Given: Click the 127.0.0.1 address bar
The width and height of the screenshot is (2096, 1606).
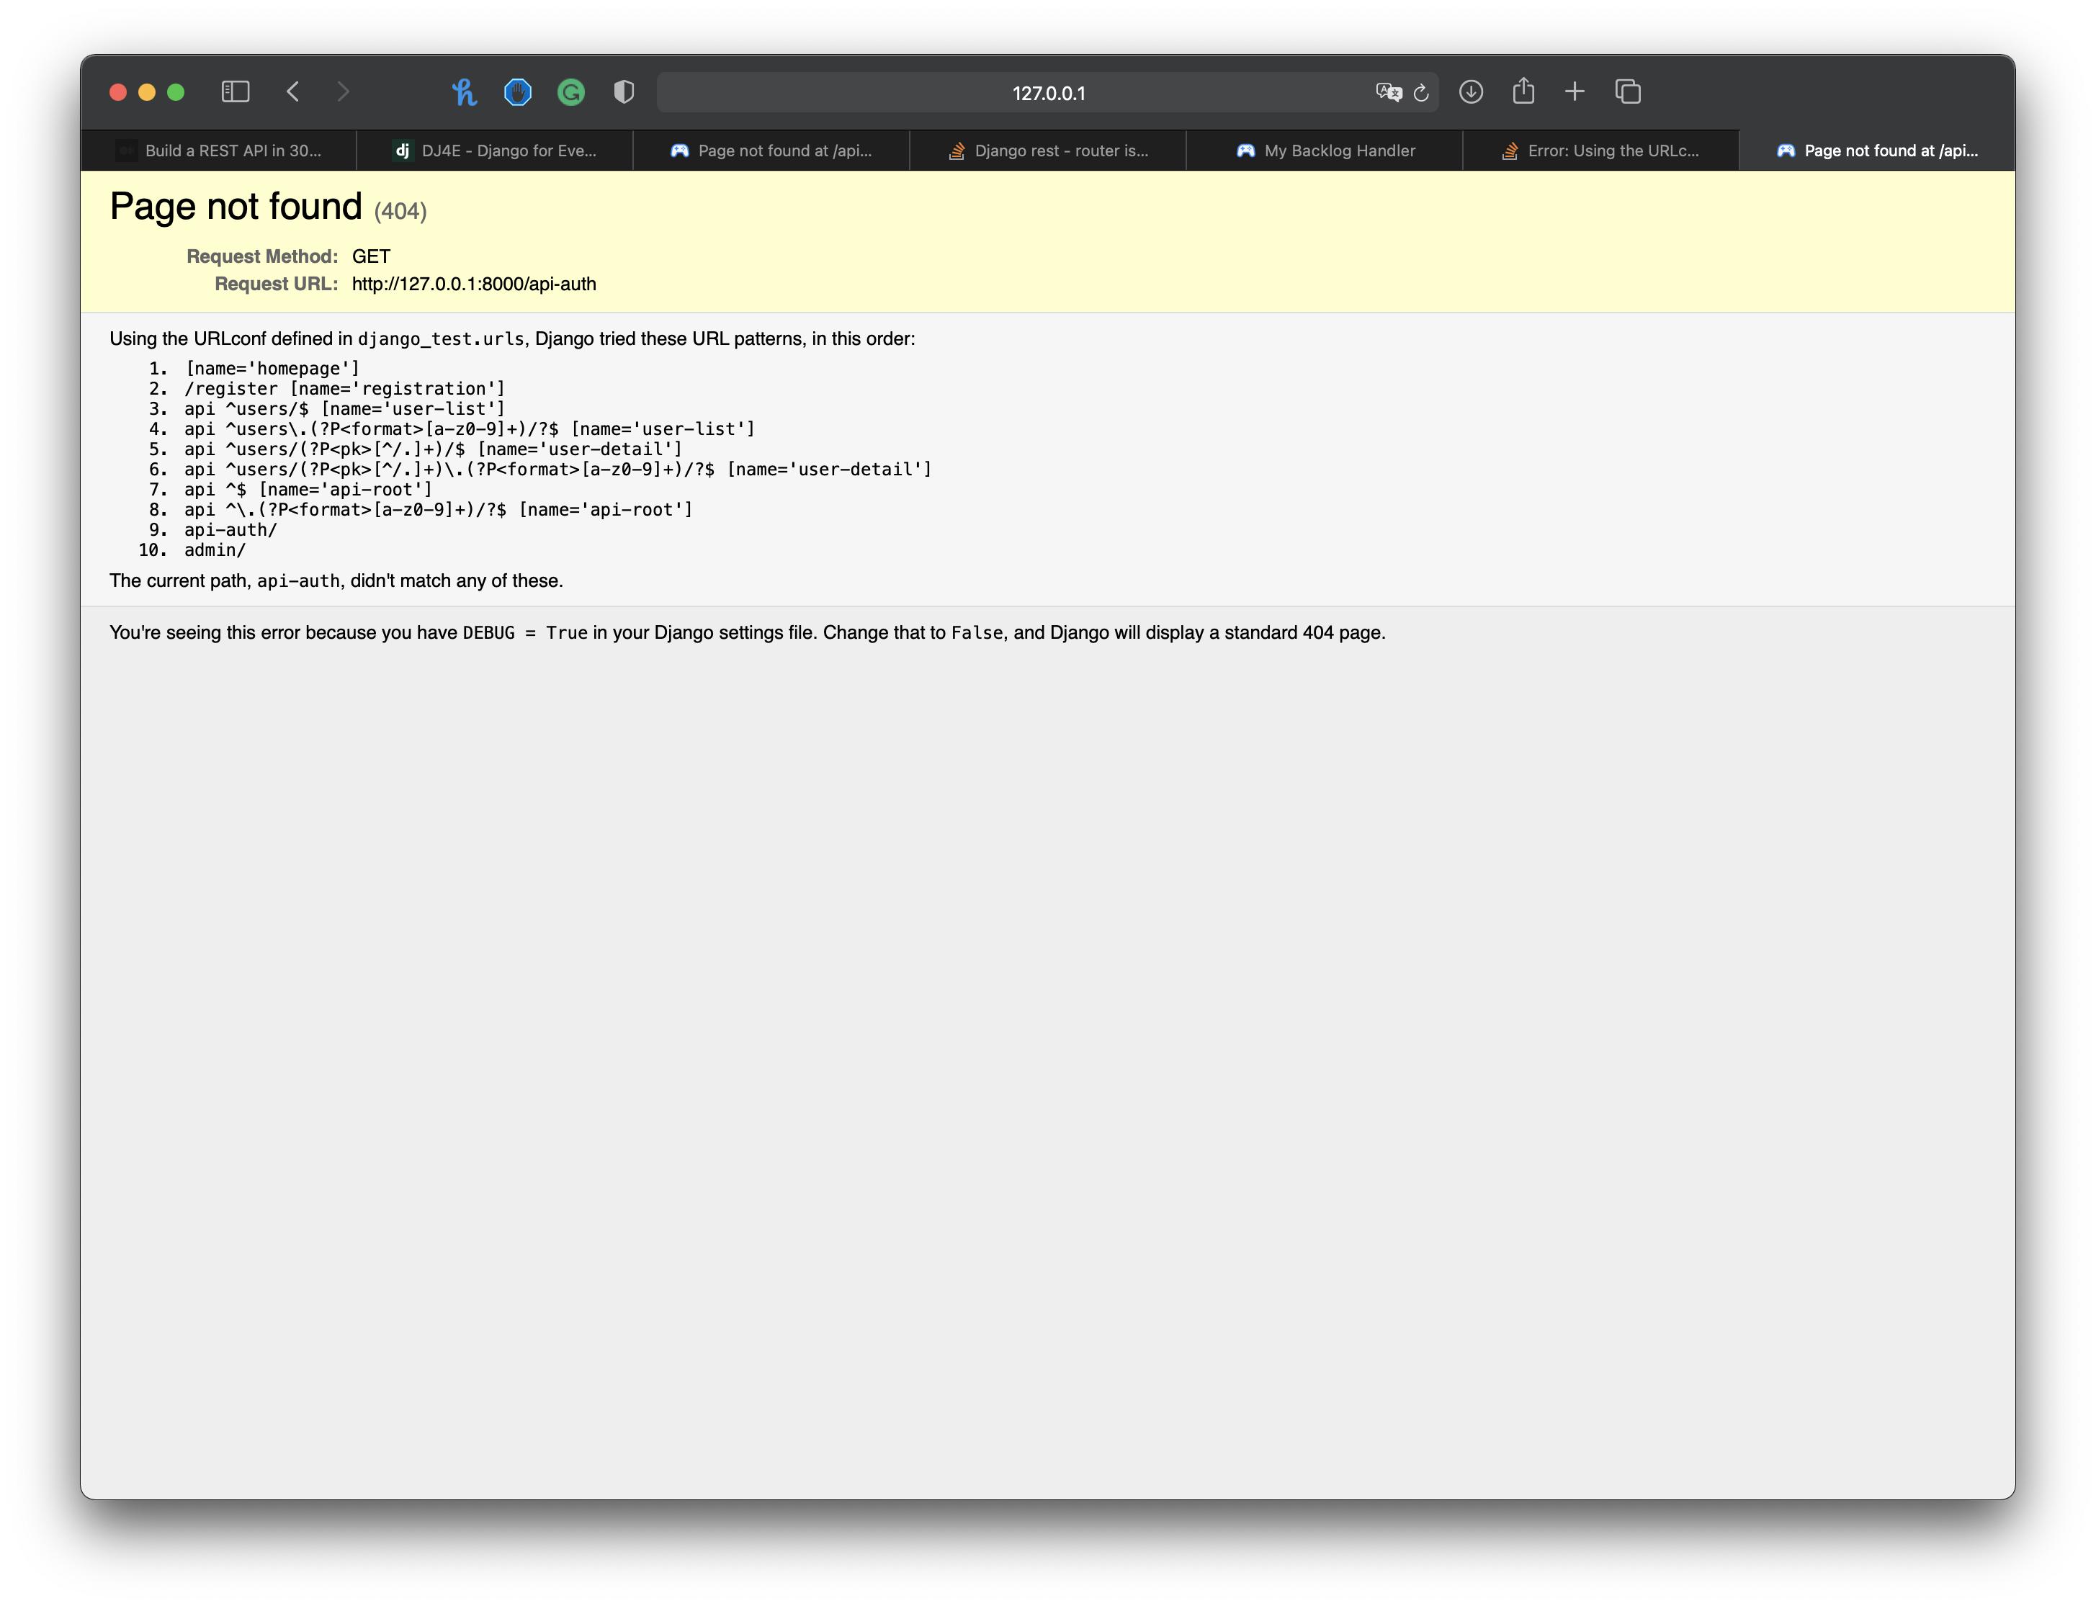Looking at the screenshot, I should [1047, 93].
